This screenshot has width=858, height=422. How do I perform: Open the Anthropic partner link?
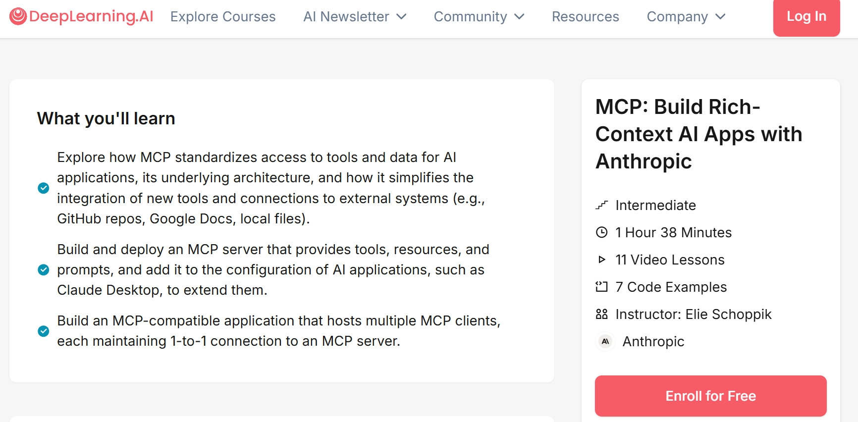pos(653,341)
